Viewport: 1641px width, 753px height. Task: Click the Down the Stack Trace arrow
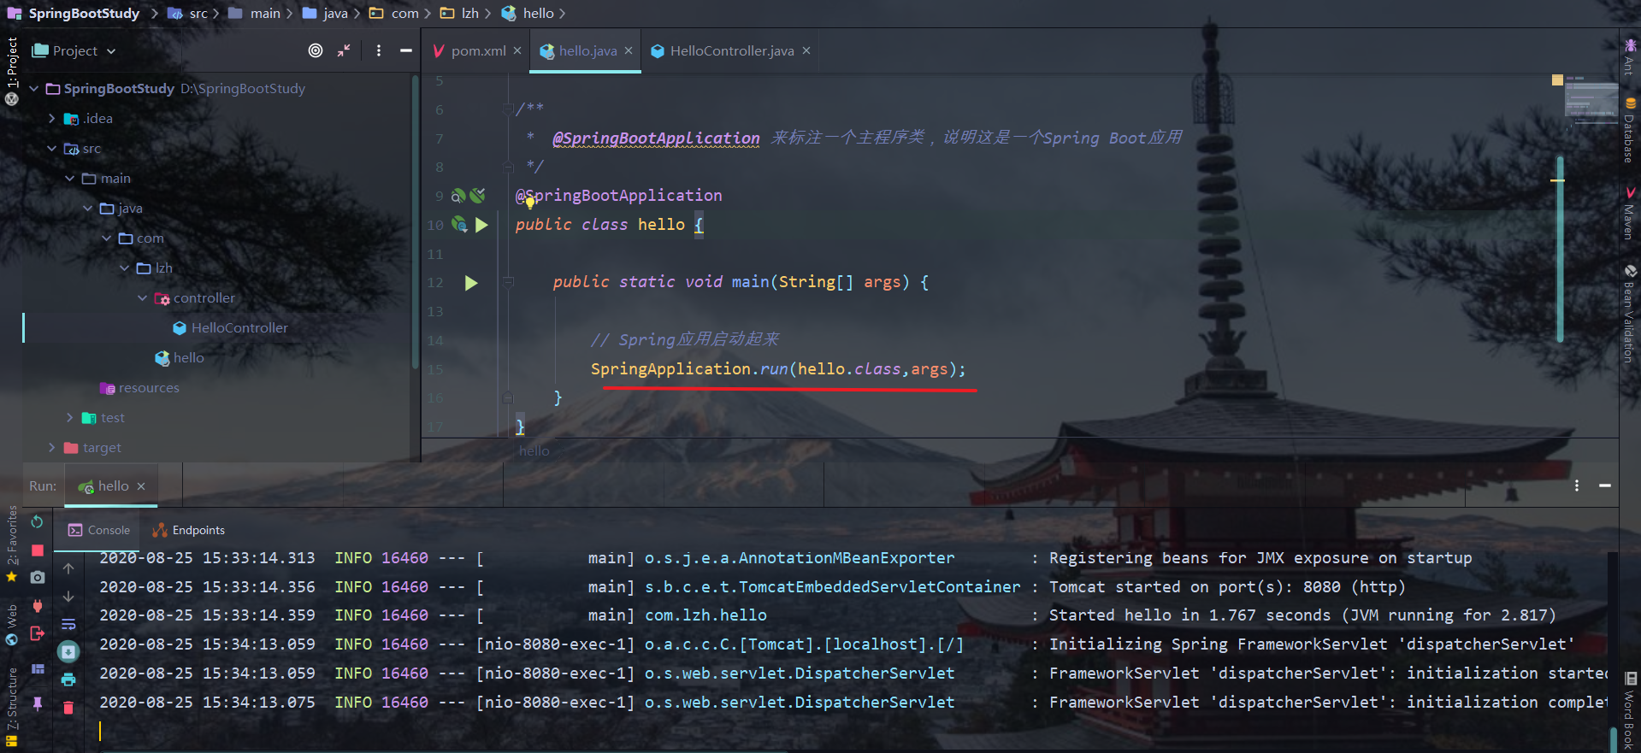pos(68,597)
